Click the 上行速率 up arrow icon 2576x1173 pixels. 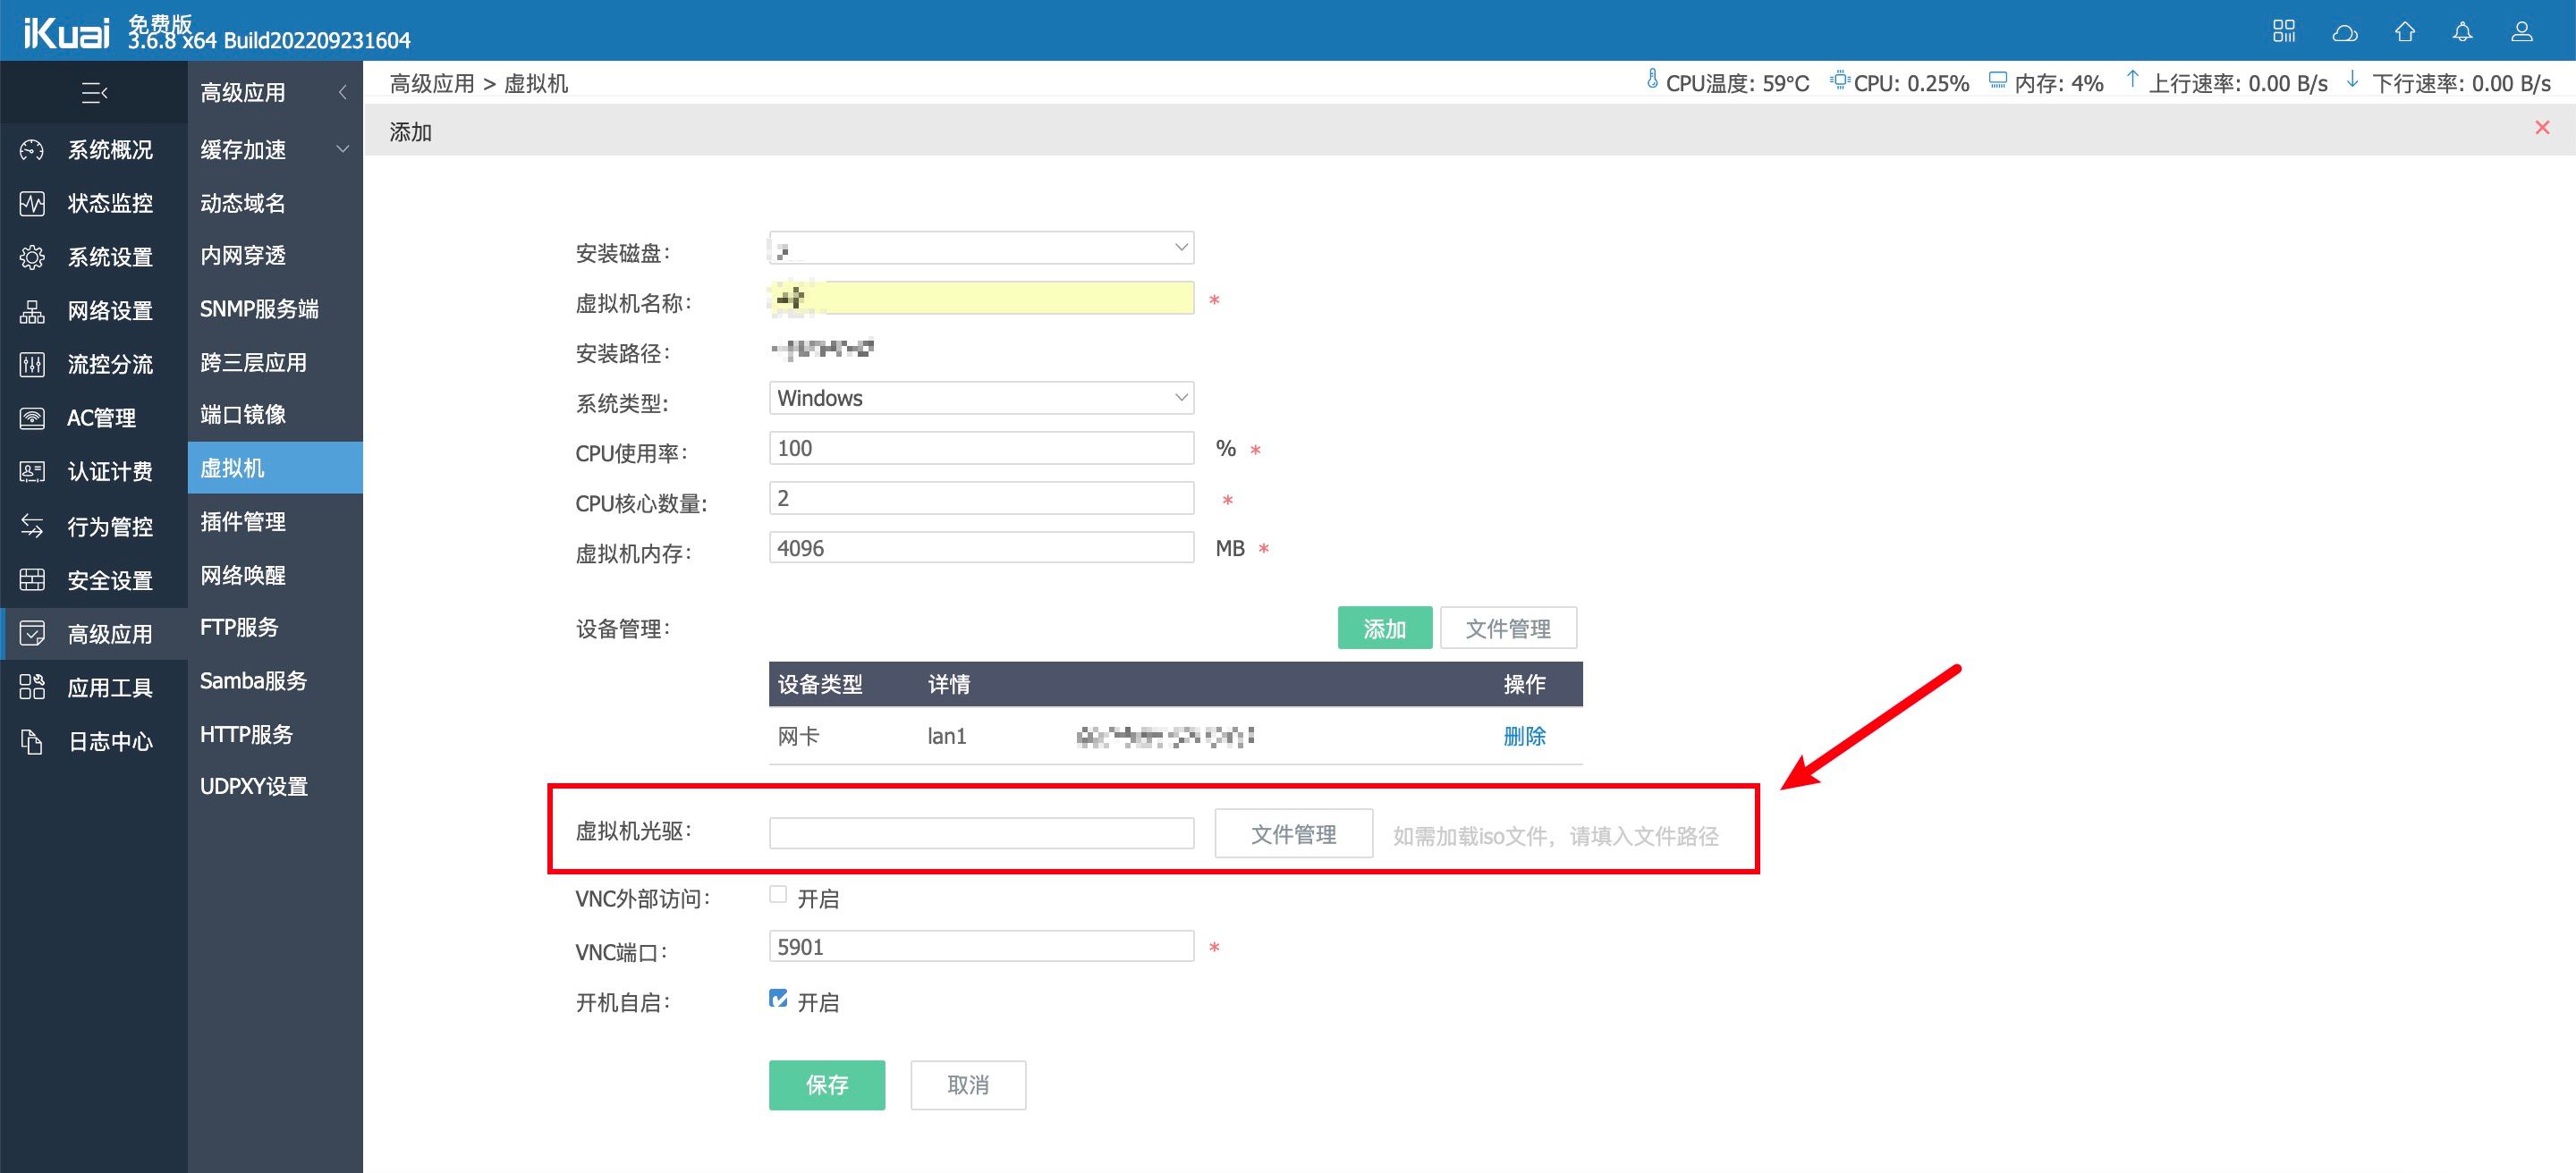(2132, 79)
